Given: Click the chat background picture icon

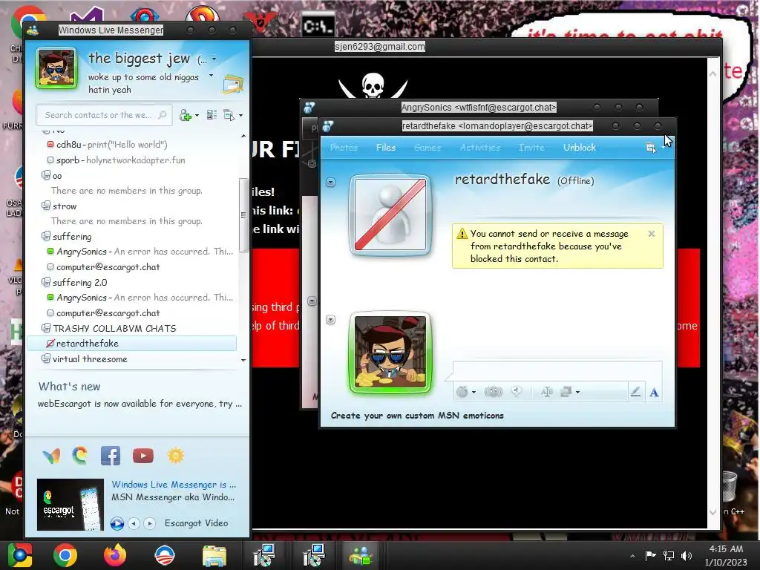Looking at the screenshot, I should click(566, 392).
